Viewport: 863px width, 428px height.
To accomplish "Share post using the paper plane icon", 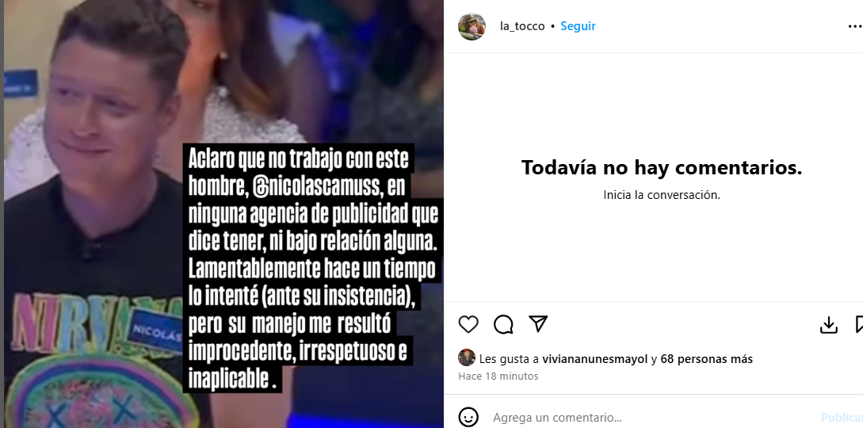I will click(x=538, y=324).
